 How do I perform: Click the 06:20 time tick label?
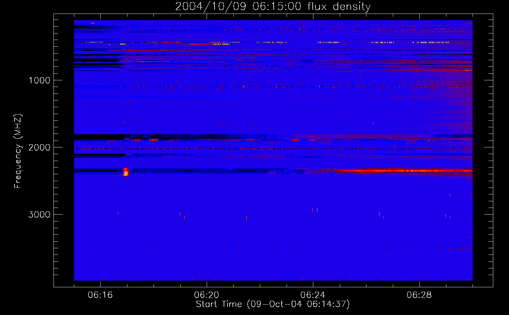point(207,295)
